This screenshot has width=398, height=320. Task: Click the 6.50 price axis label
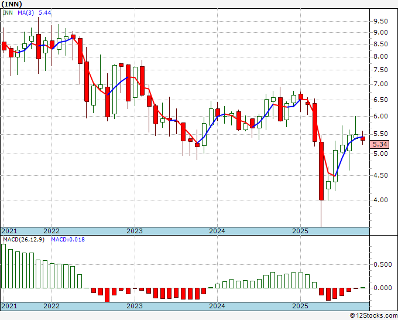380,100
